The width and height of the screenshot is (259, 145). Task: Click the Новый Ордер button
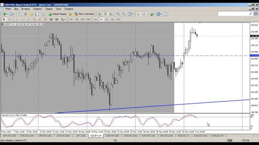point(57,14)
